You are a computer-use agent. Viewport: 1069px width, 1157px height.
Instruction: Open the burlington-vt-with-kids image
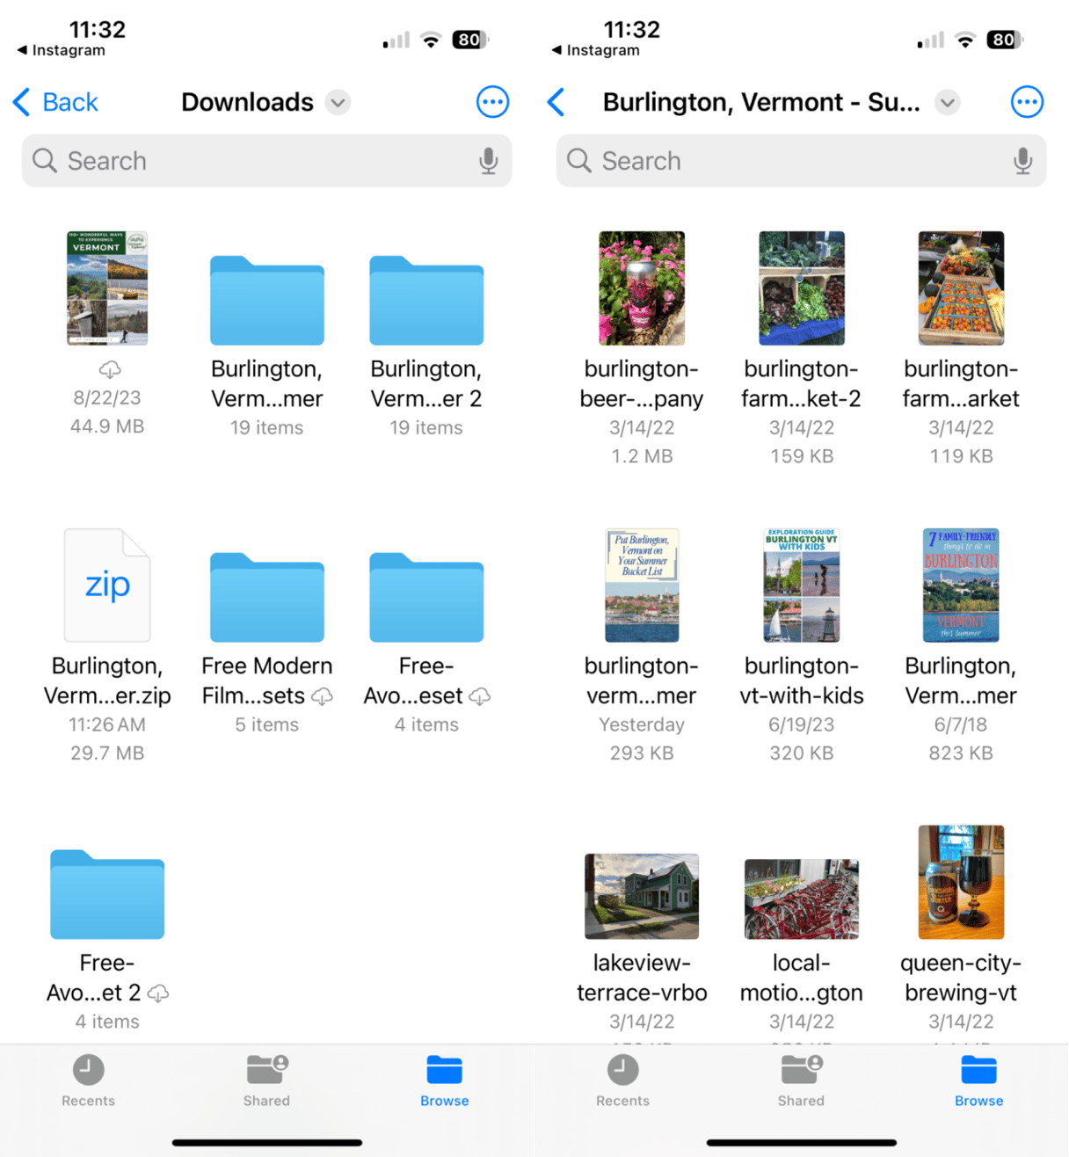click(801, 586)
